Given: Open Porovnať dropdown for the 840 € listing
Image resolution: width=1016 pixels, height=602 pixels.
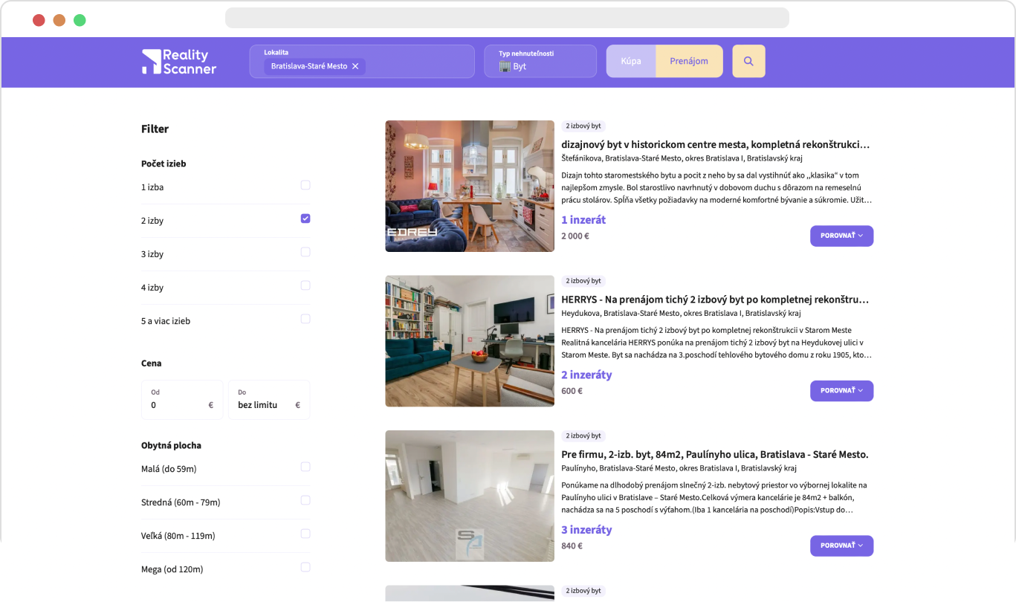Looking at the screenshot, I should (841, 546).
